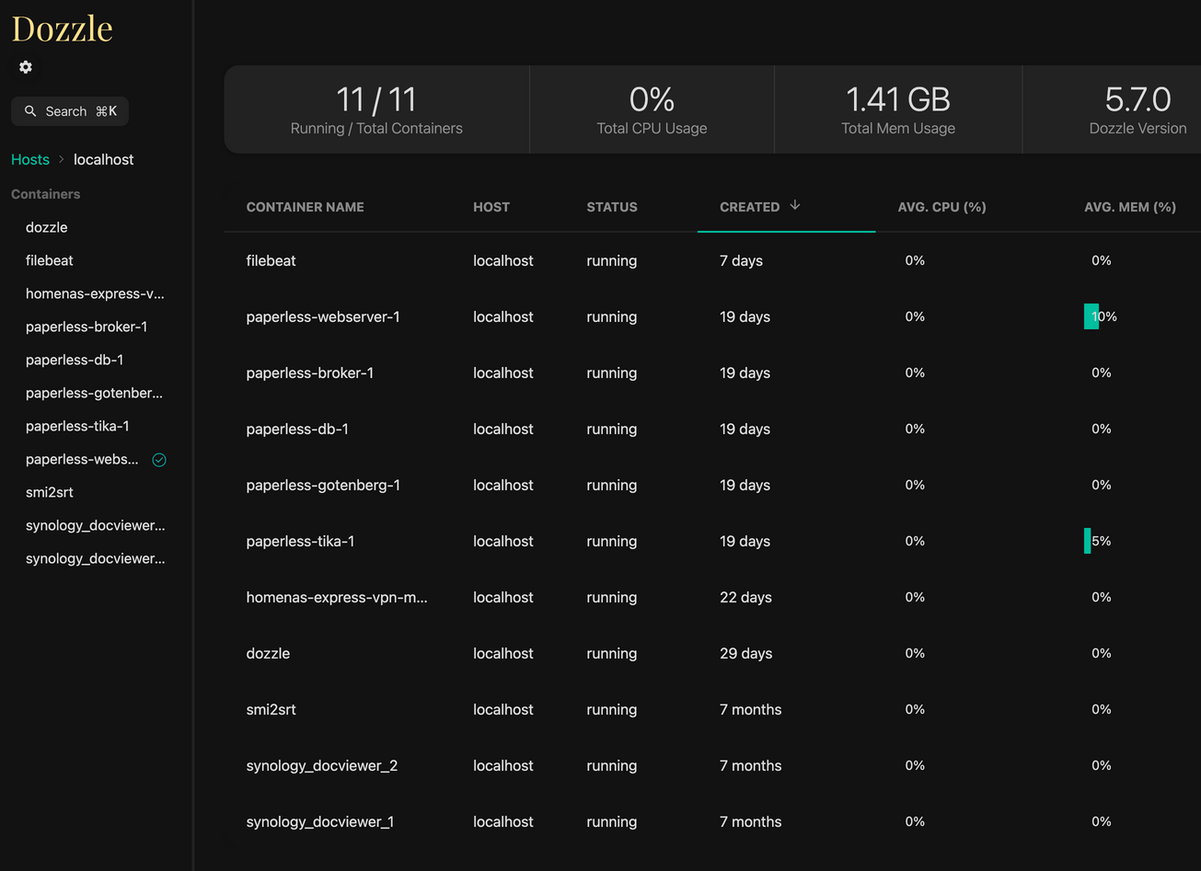Open paperless-gotenberg-1 in the table
Screen dimensions: 1201x871
coord(323,485)
